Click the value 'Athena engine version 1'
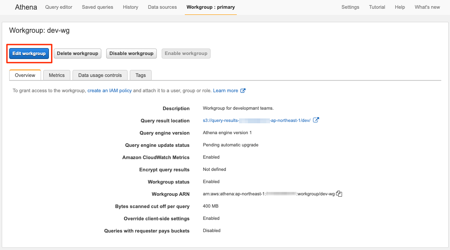Viewport: 450px width, 250px height. point(227,132)
